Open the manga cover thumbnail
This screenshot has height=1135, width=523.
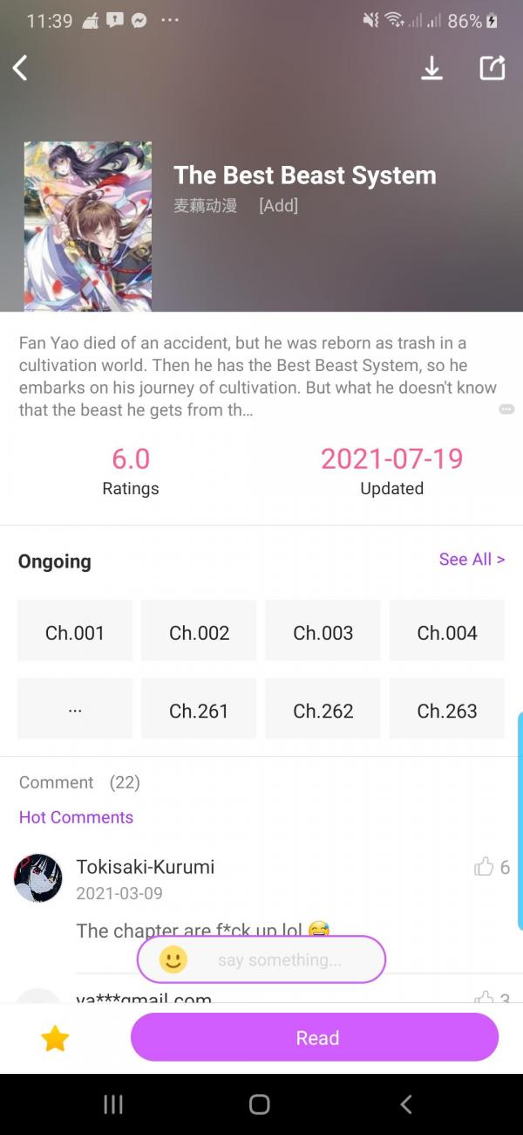(x=88, y=226)
